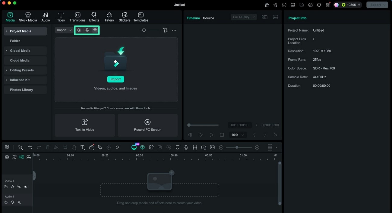Screen dimensions: 392x213
Task: Click the Export button
Action: coord(377,5)
